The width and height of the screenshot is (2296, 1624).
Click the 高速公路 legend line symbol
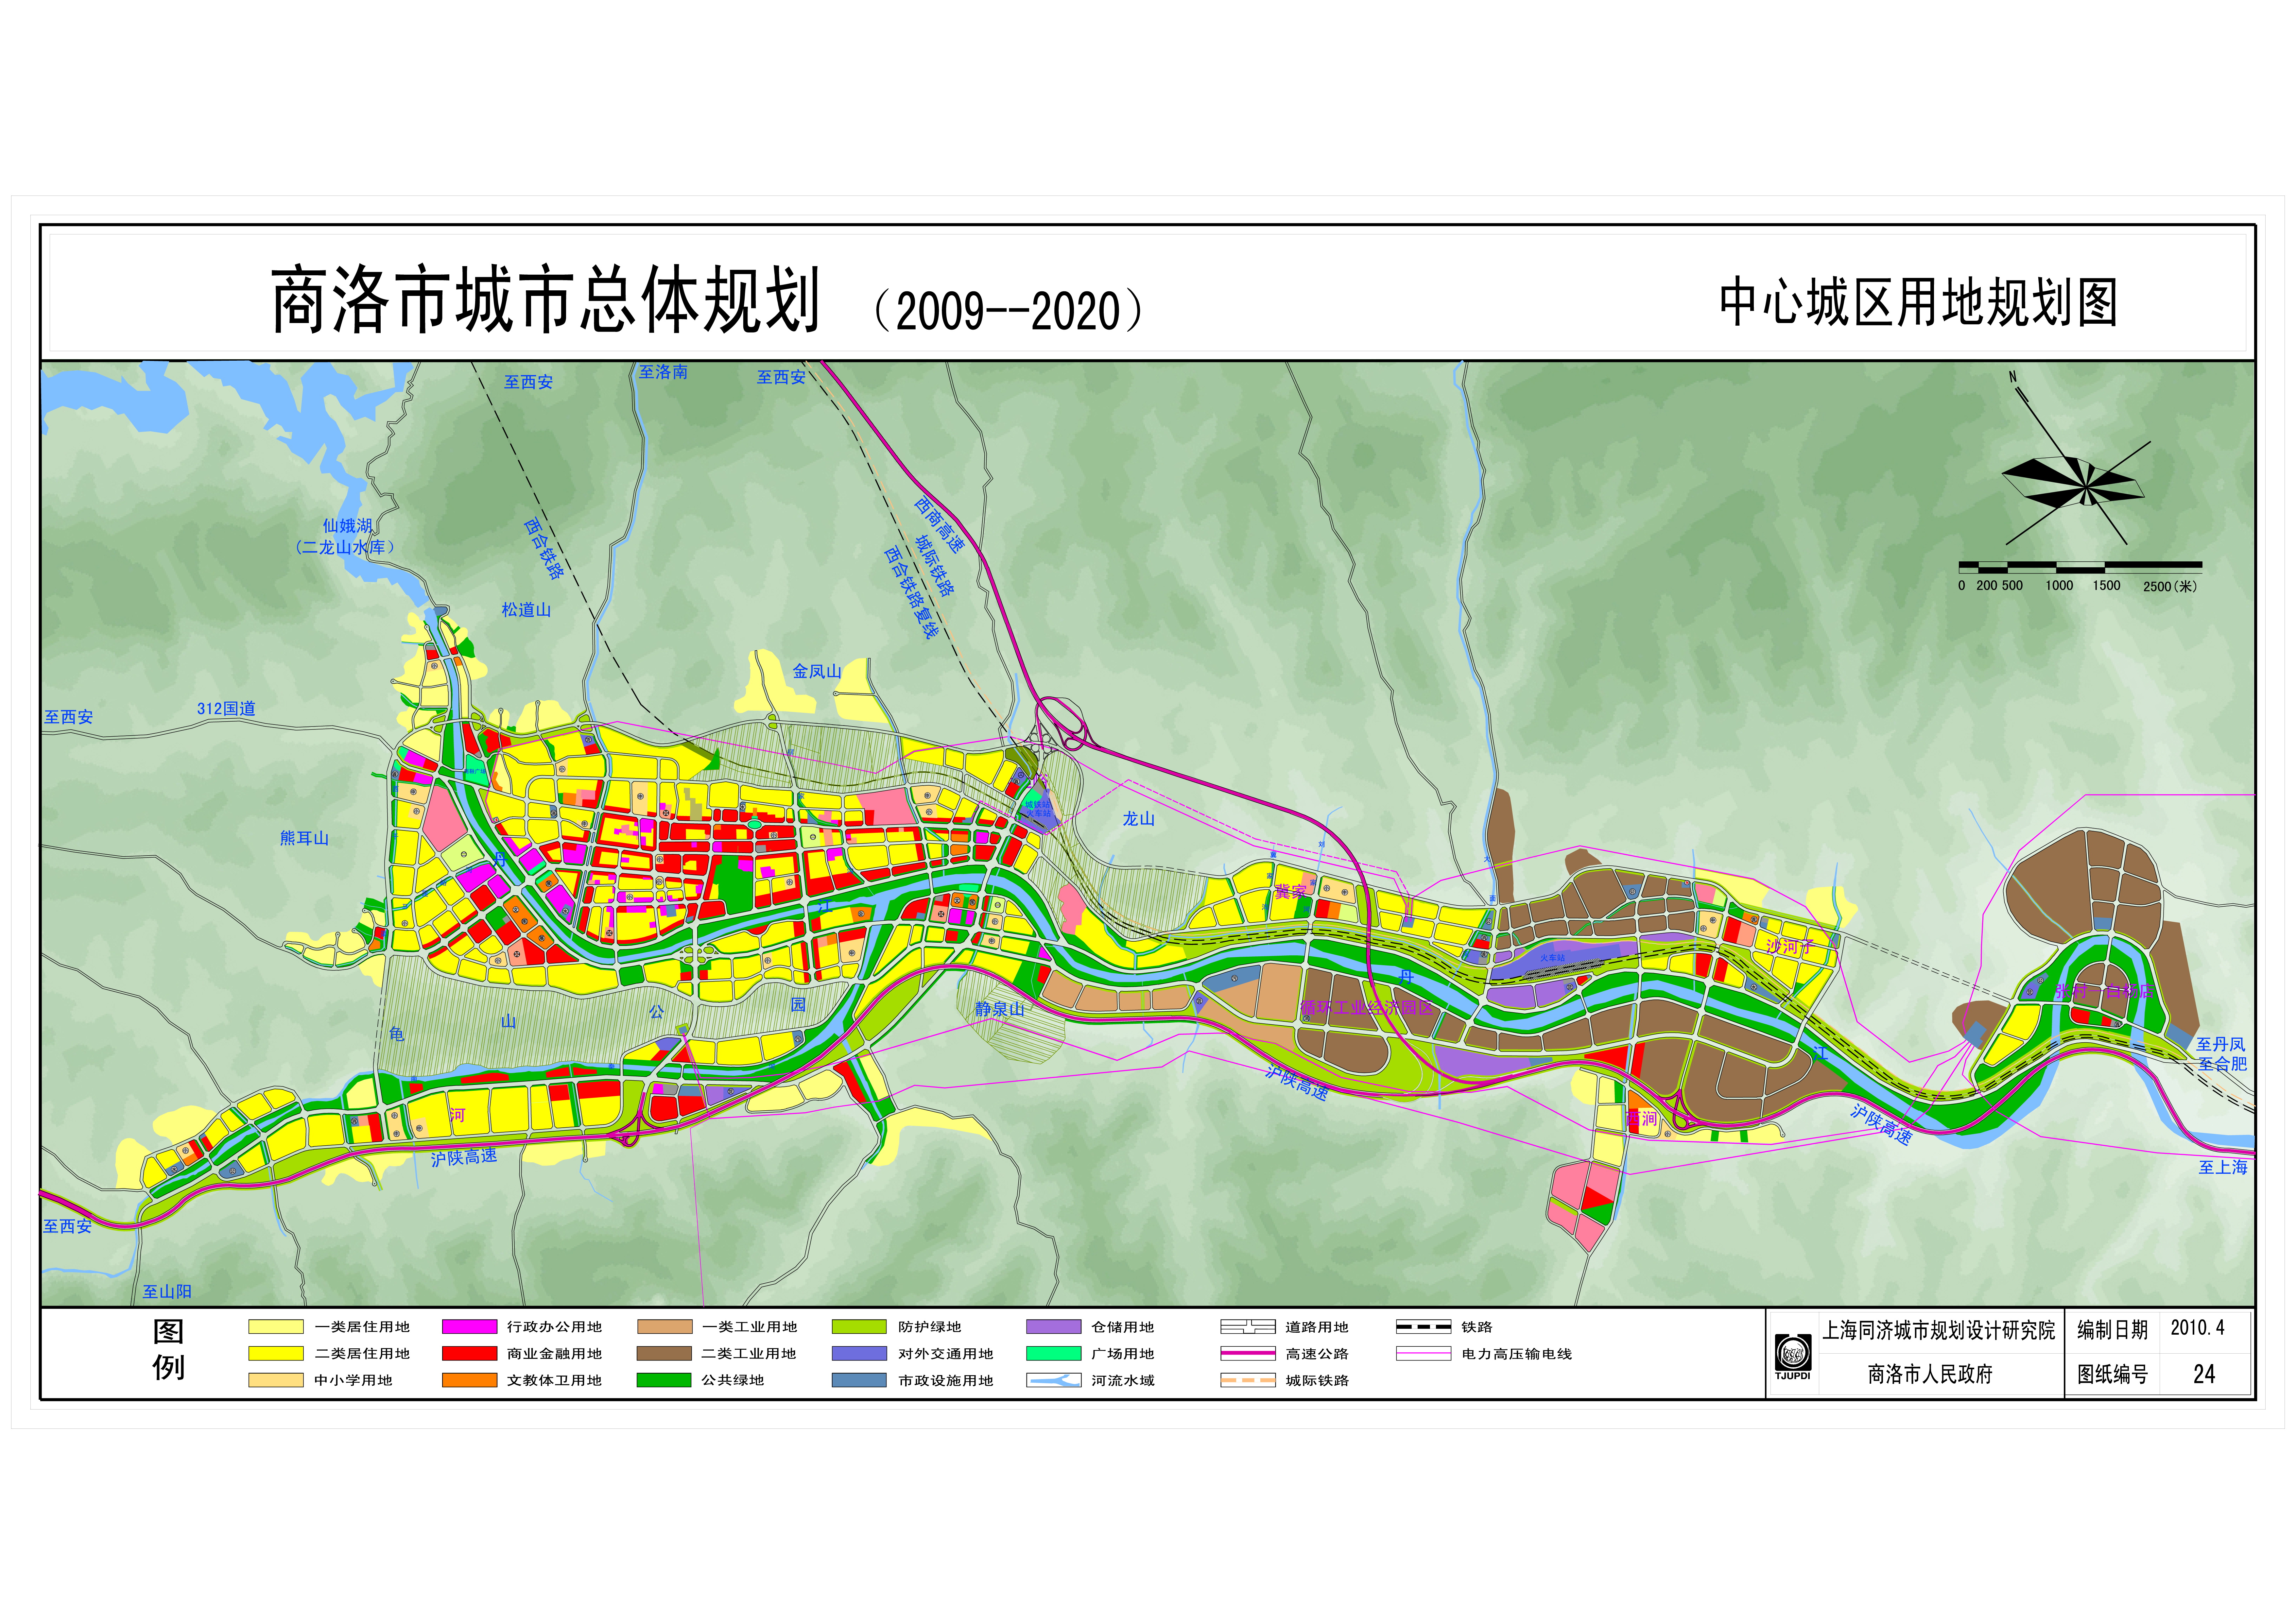coord(1248,1353)
